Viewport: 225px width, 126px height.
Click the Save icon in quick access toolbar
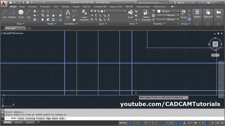point(19,2)
